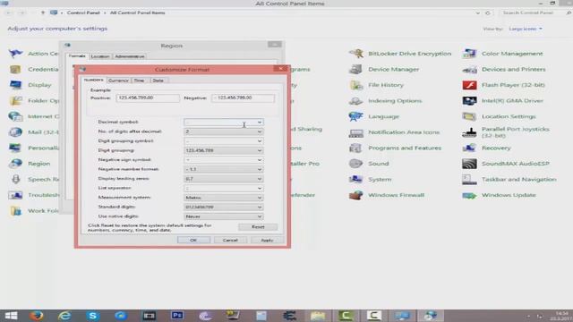Open Windows Start button on taskbar
Image resolution: width=573 pixels, height=322 pixels.
(x=11, y=316)
